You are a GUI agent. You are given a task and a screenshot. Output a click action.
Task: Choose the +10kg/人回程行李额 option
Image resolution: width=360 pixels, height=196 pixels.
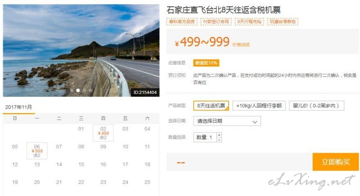[259, 106]
